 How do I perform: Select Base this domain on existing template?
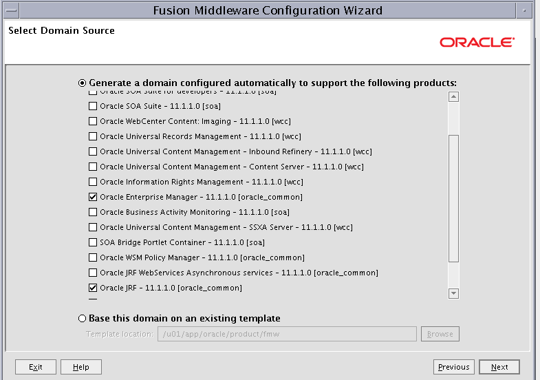82,319
